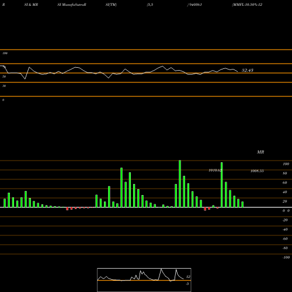Click the '(5,5' parameter text in header

[x=150, y=5]
